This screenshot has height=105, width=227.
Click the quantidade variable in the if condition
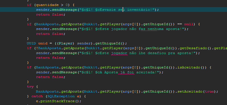tap(47, 5)
